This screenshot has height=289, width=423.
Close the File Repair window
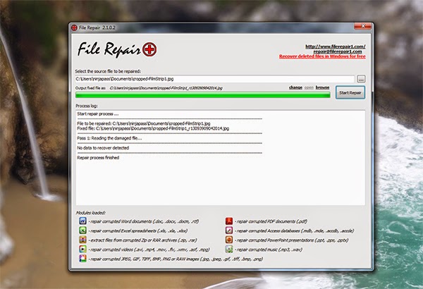pos(362,26)
